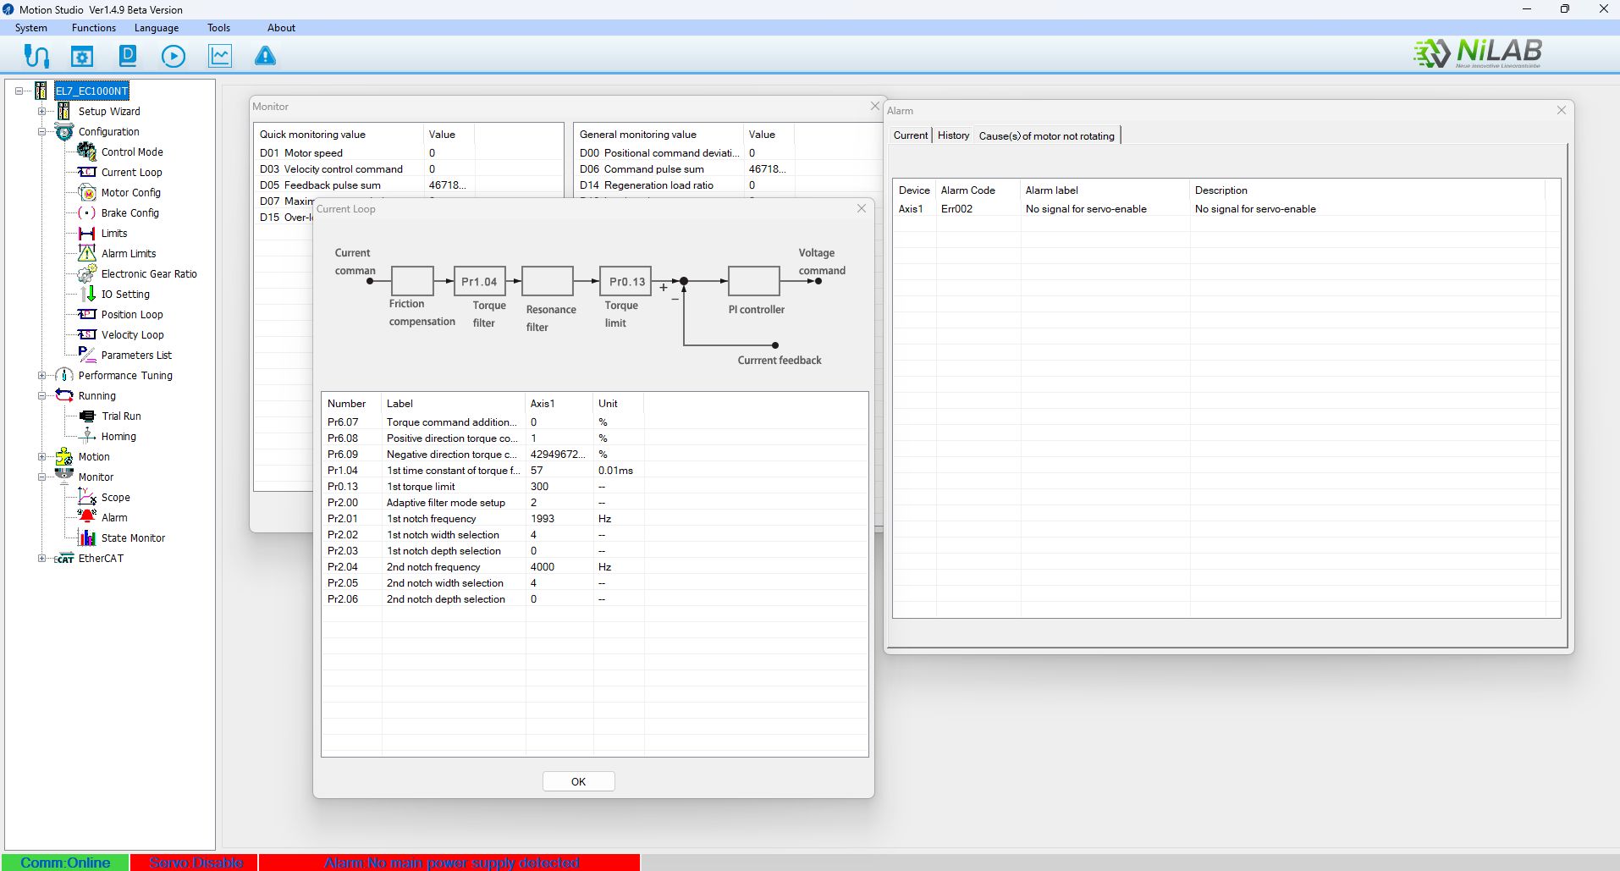Expand the Setup Wizard tree node
Viewport: 1620px width, 871px height.
pos(41,112)
